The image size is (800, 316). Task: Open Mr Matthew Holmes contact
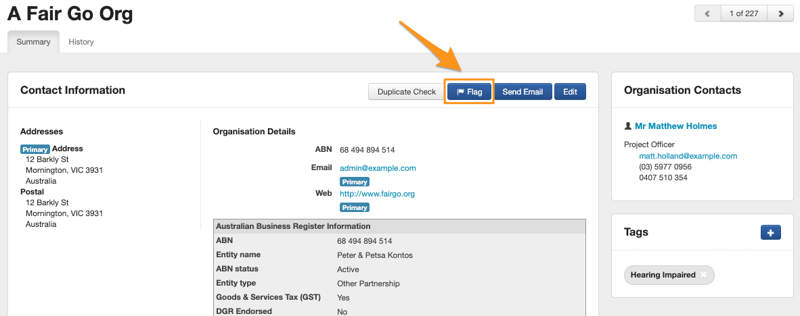click(675, 126)
